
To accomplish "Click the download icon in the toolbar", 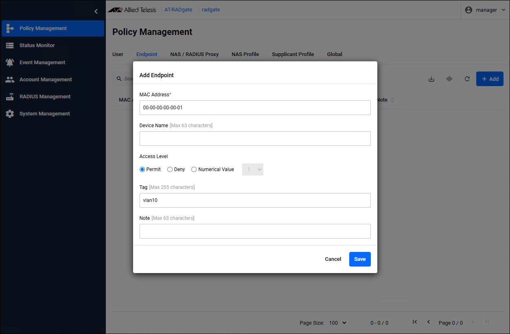I will click(x=431, y=79).
